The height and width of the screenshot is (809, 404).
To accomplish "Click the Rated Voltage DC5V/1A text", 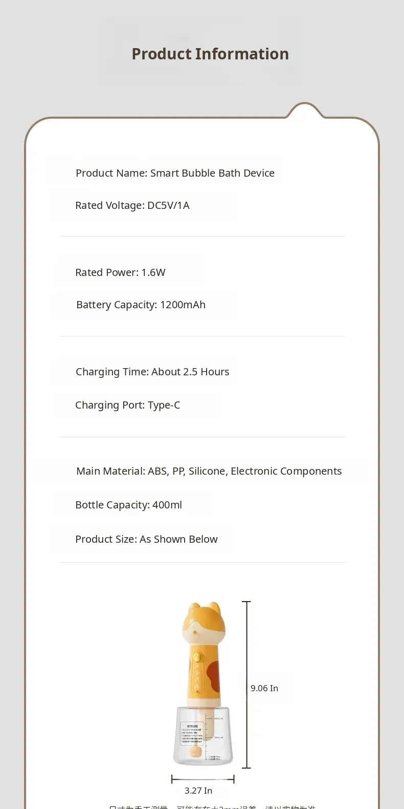I will tap(132, 205).
